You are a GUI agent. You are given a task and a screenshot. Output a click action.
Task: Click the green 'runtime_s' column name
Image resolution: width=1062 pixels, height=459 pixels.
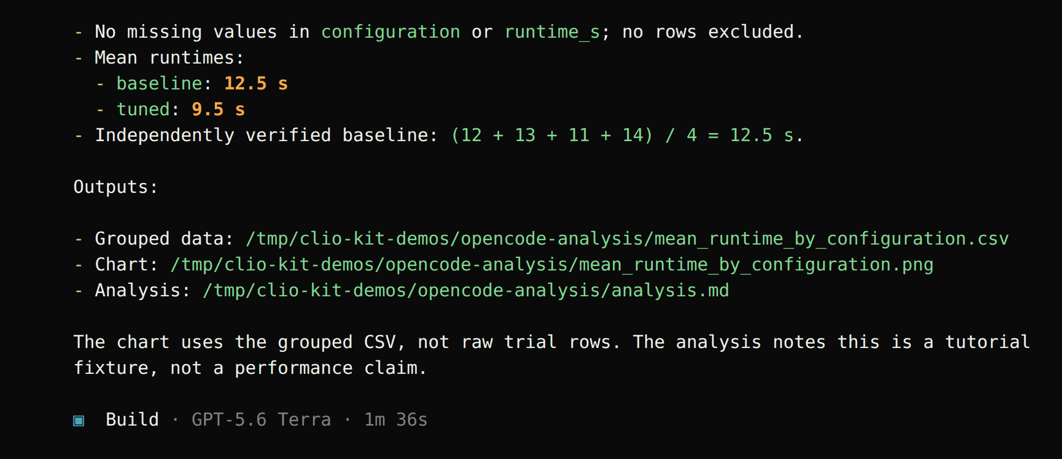tap(552, 32)
